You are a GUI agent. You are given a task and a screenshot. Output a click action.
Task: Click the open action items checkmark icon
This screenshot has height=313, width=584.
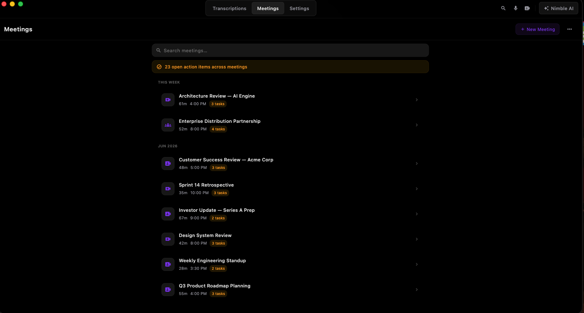[x=159, y=67]
